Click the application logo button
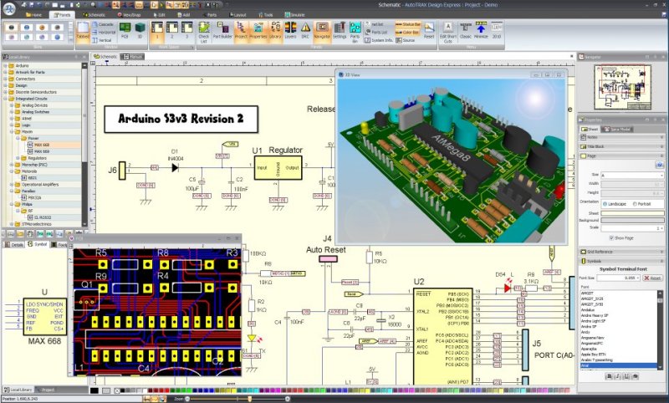Image resolution: width=669 pixels, height=403 pixels. (9, 8)
